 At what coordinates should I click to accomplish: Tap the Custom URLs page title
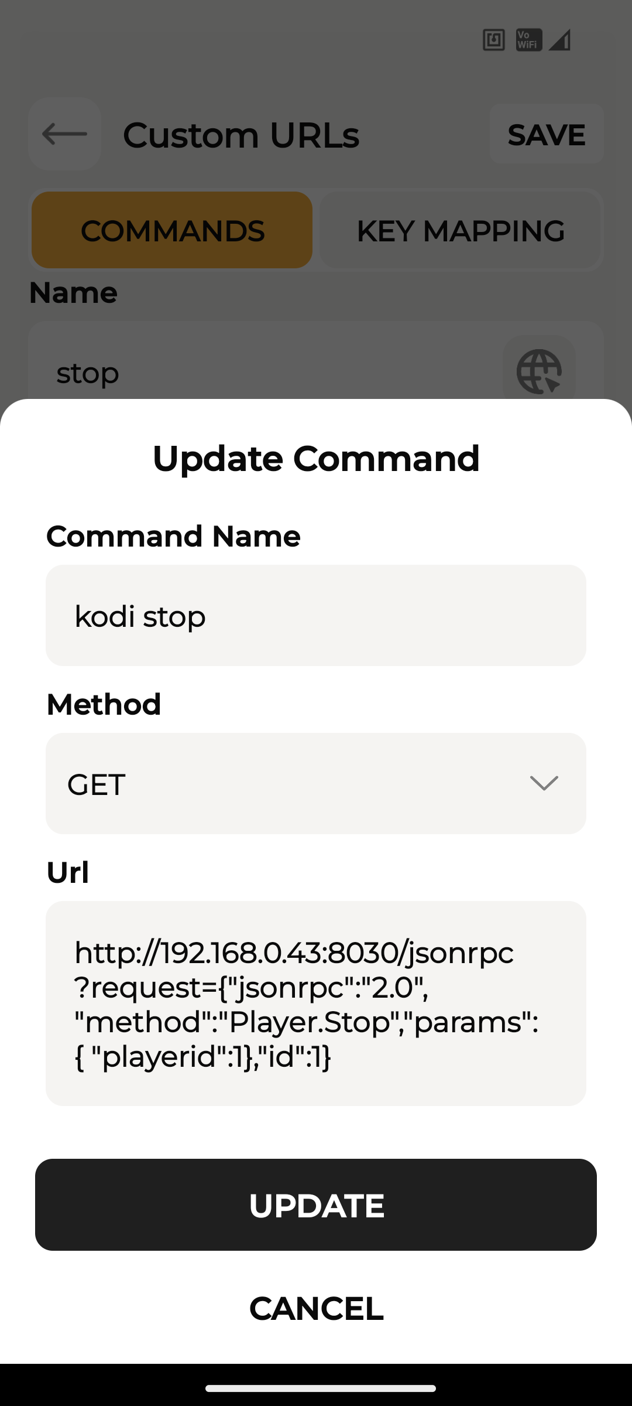tap(241, 135)
